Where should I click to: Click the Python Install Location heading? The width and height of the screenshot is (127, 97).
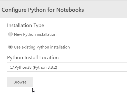click(x=33, y=58)
